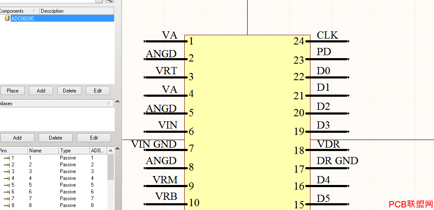Image resolution: width=434 pixels, height=210 pixels.
Task: Click Edit under the Aliases list
Action: click(x=94, y=138)
